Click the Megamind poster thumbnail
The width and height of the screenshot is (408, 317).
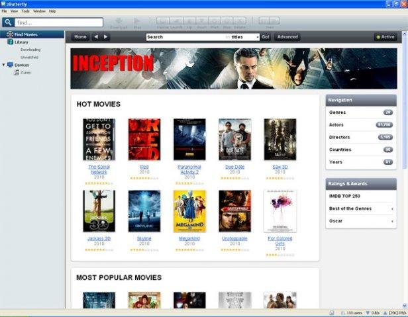[189, 211]
